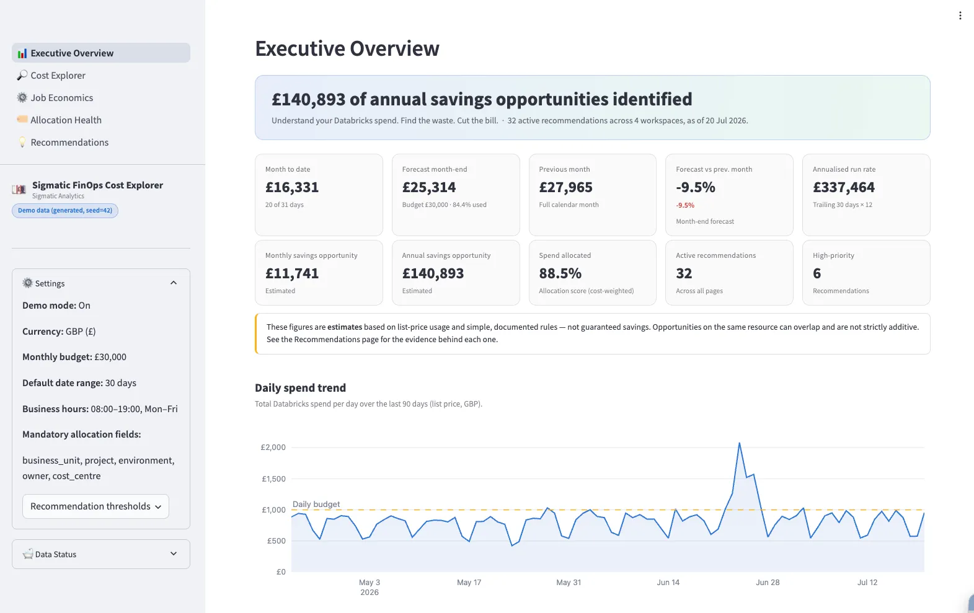
Task: Click the -9.5% red delta indicator
Action: click(x=685, y=205)
